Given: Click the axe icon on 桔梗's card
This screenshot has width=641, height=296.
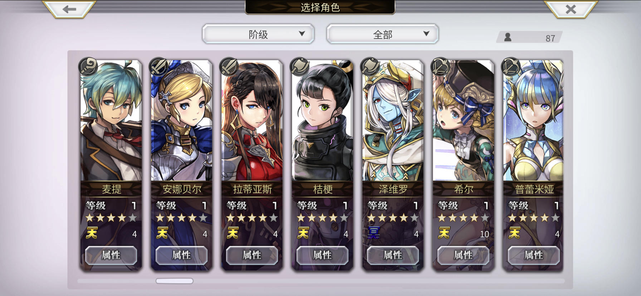Looking at the screenshot, I should point(299,66).
